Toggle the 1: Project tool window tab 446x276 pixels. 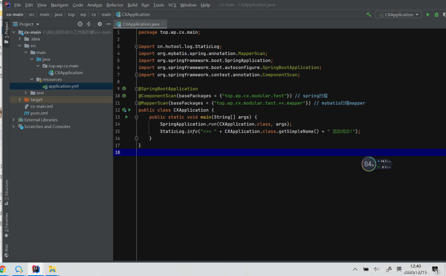(6, 33)
